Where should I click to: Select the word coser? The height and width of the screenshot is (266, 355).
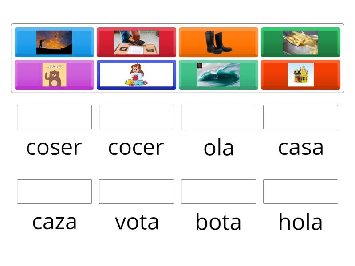pos(54,148)
